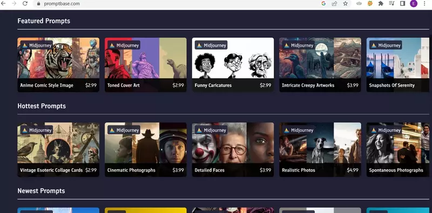Open the Funny Caricatures card
The height and width of the screenshot is (213, 432).
[233, 65]
